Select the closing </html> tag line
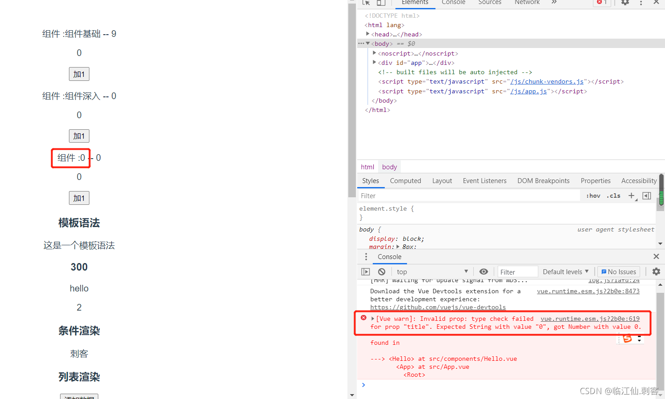Screen dimensions: 665x399 (377, 110)
